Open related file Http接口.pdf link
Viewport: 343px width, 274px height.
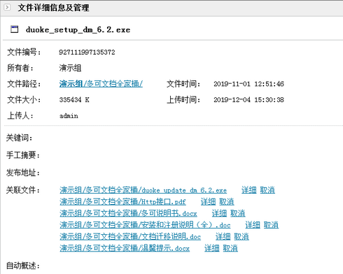123,201
